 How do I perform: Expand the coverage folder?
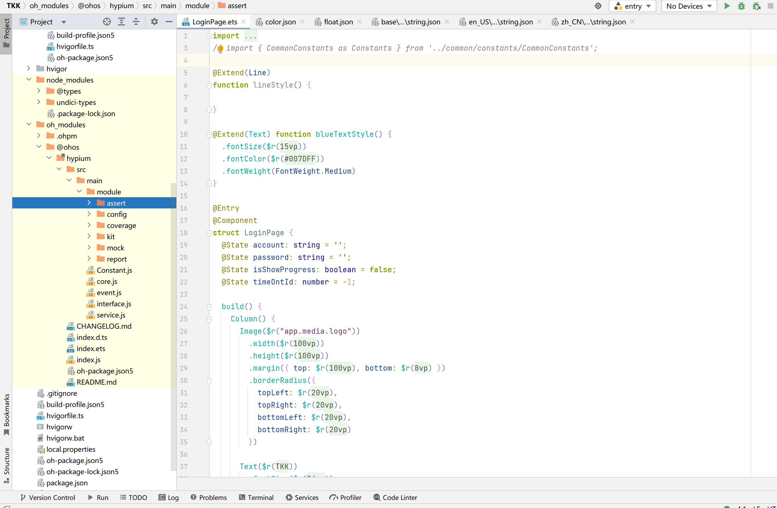pos(89,225)
